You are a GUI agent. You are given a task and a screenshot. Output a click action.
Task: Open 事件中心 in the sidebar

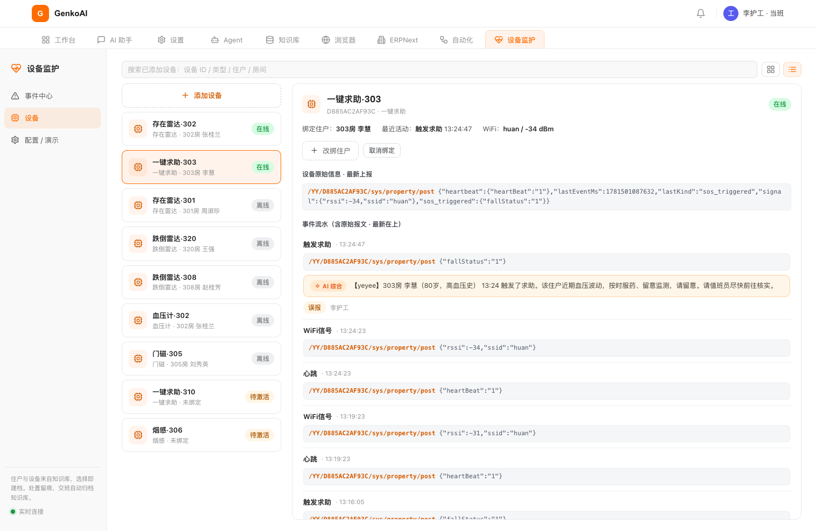tap(52, 96)
